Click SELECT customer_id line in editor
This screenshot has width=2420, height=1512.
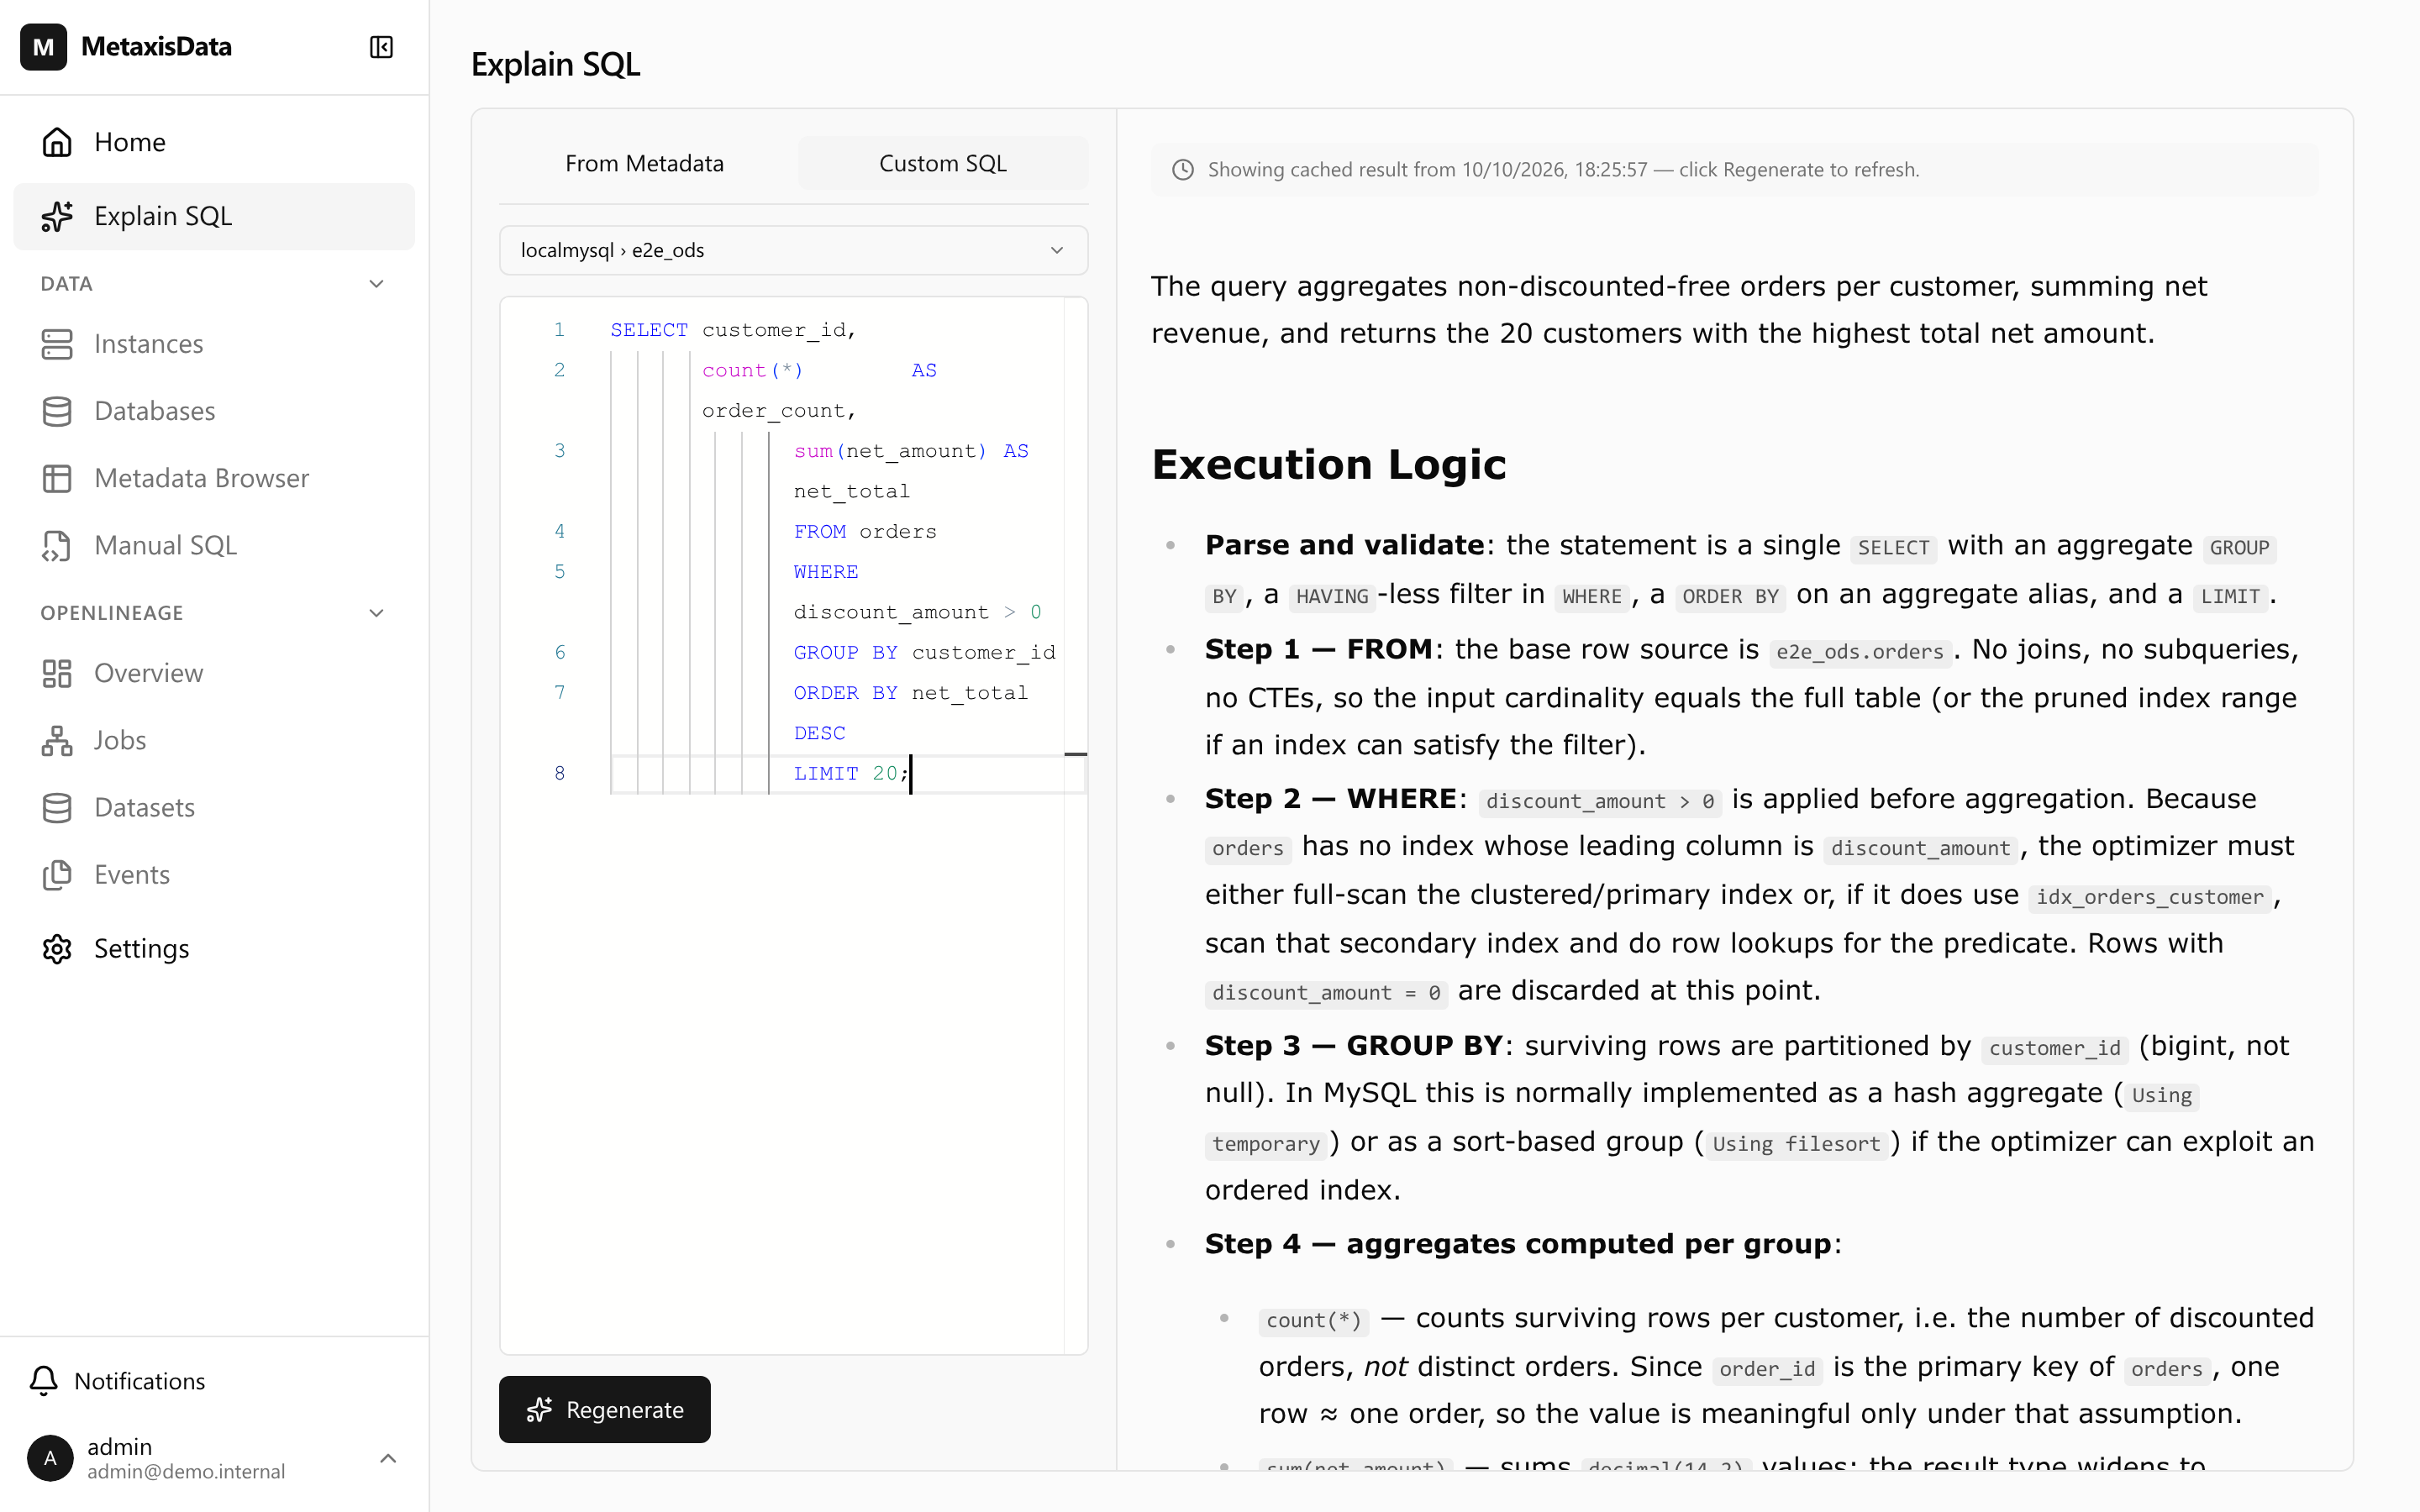coord(733,330)
